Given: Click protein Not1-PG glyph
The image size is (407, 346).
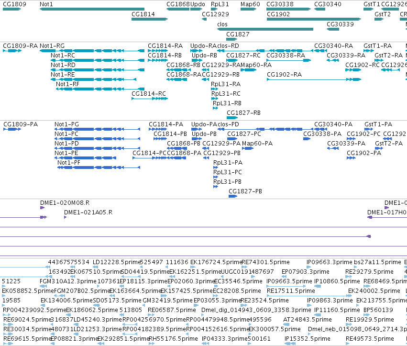Looking at the screenshot, I should point(98,129).
